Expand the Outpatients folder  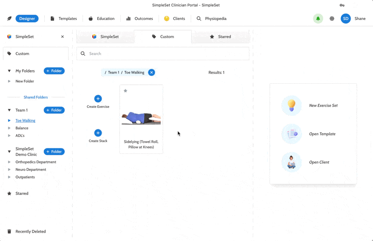tap(9, 177)
